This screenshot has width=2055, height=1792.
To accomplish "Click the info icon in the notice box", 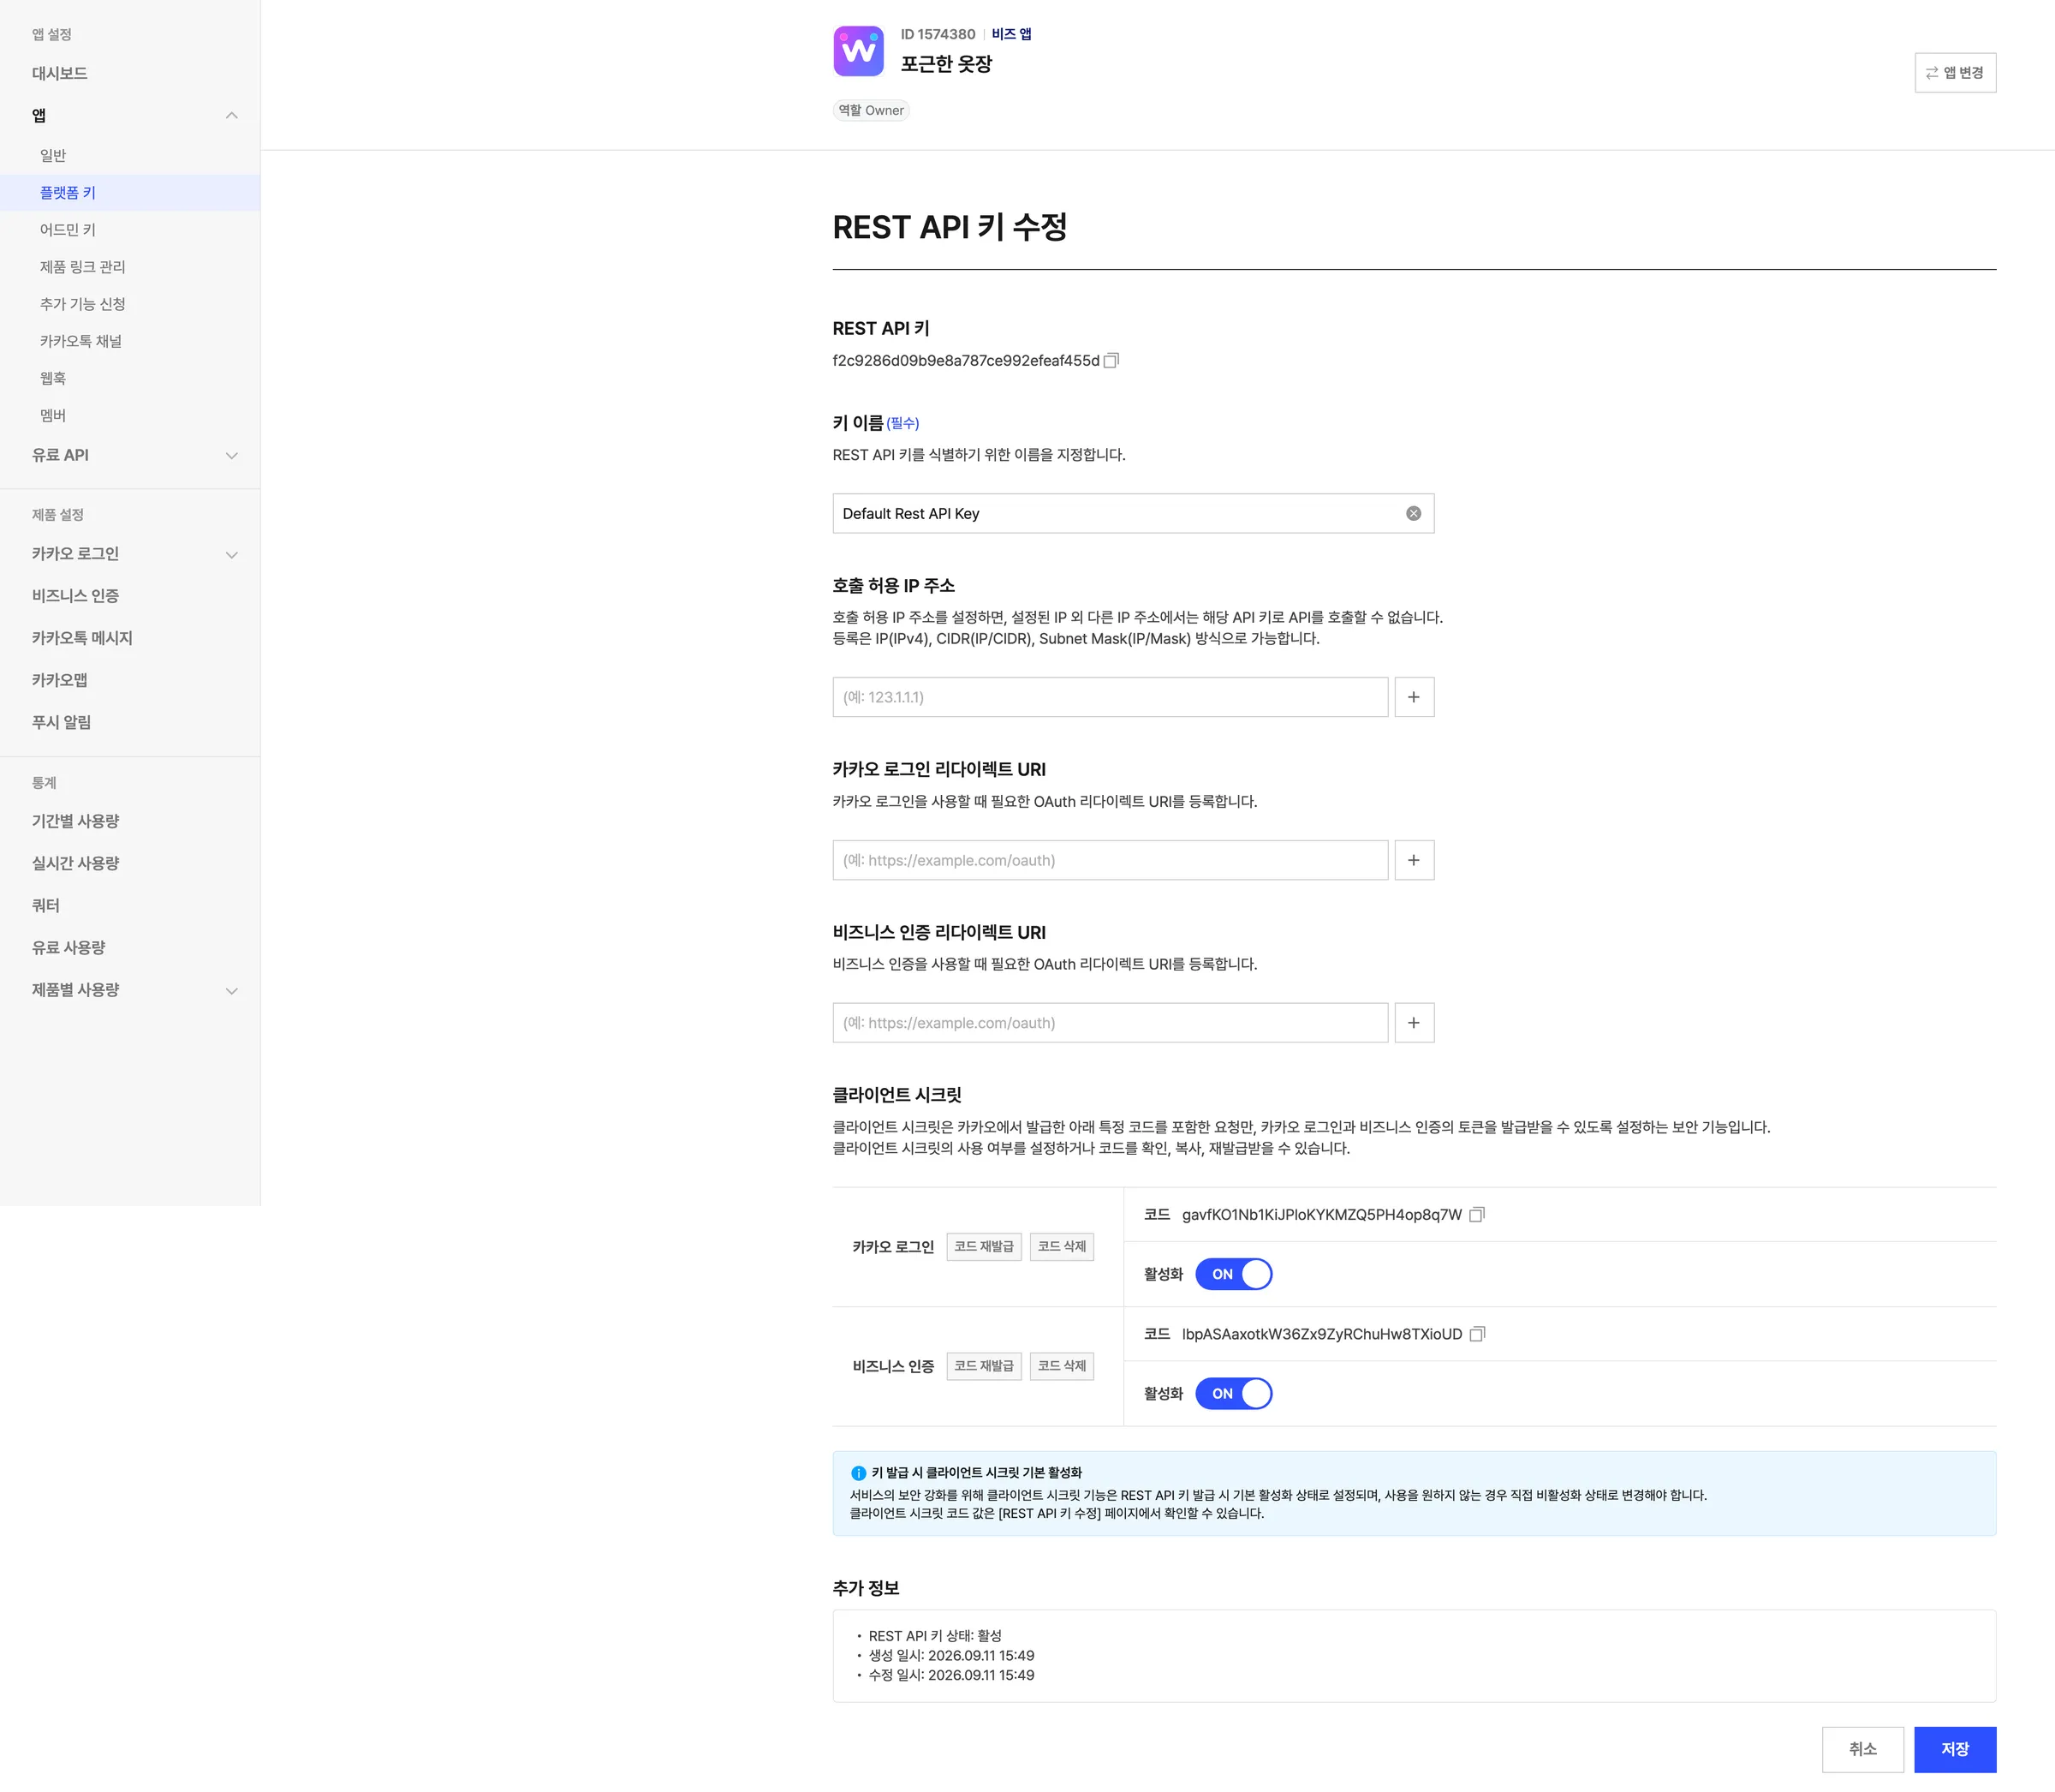I will click(x=858, y=1473).
